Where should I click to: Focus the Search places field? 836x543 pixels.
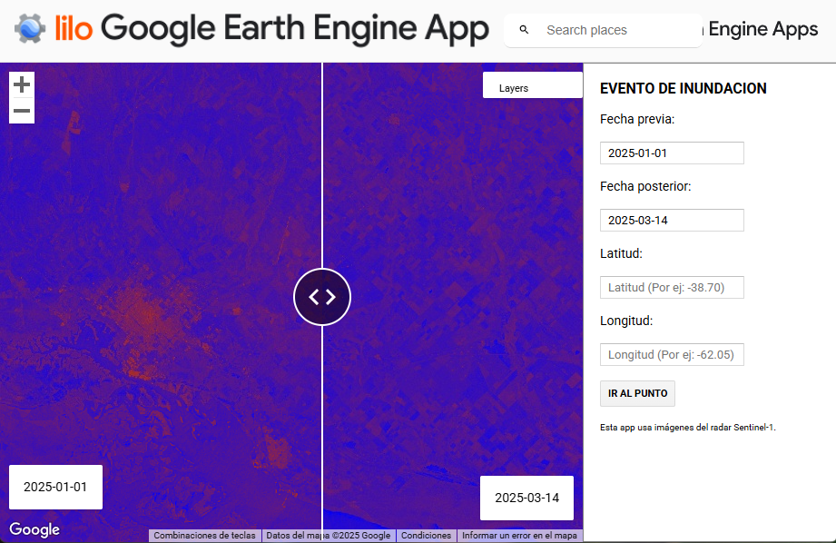tap(603, 30)
